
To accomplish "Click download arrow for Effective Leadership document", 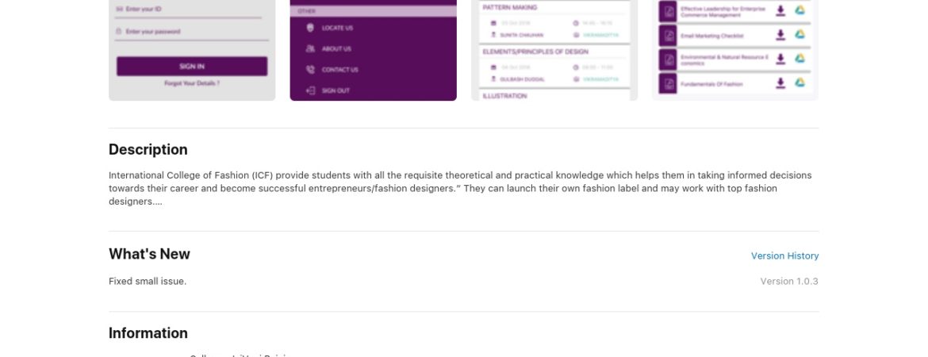I will pos(780,10).
